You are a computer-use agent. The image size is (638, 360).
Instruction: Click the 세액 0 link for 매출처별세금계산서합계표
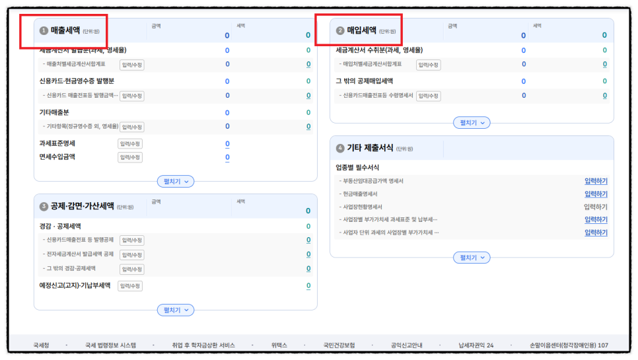(308, 64)
